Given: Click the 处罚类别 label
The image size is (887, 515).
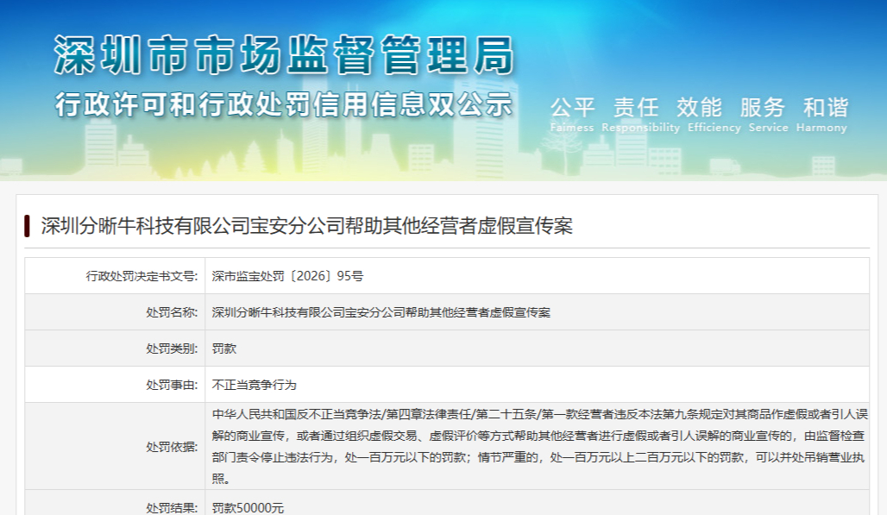Looking at the screenshot, I should point(172,349).
